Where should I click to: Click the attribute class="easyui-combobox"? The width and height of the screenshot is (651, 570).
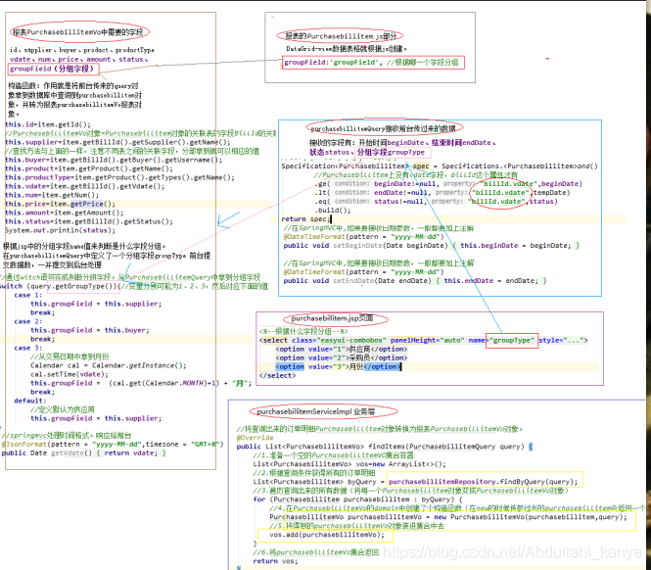[x=337, y=340]
